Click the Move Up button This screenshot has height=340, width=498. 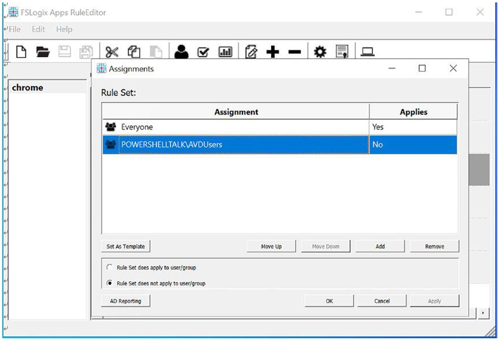click(x=271, y=246)
